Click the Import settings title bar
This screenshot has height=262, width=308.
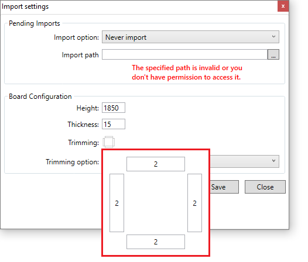[139, 6]
